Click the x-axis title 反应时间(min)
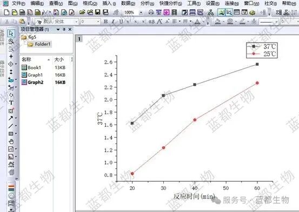 click(194, 196)
